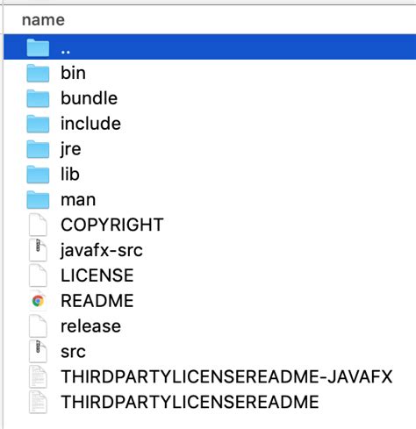Select the 'release' file name
Screen dimensions: 416x429
(x=90, y=326)
